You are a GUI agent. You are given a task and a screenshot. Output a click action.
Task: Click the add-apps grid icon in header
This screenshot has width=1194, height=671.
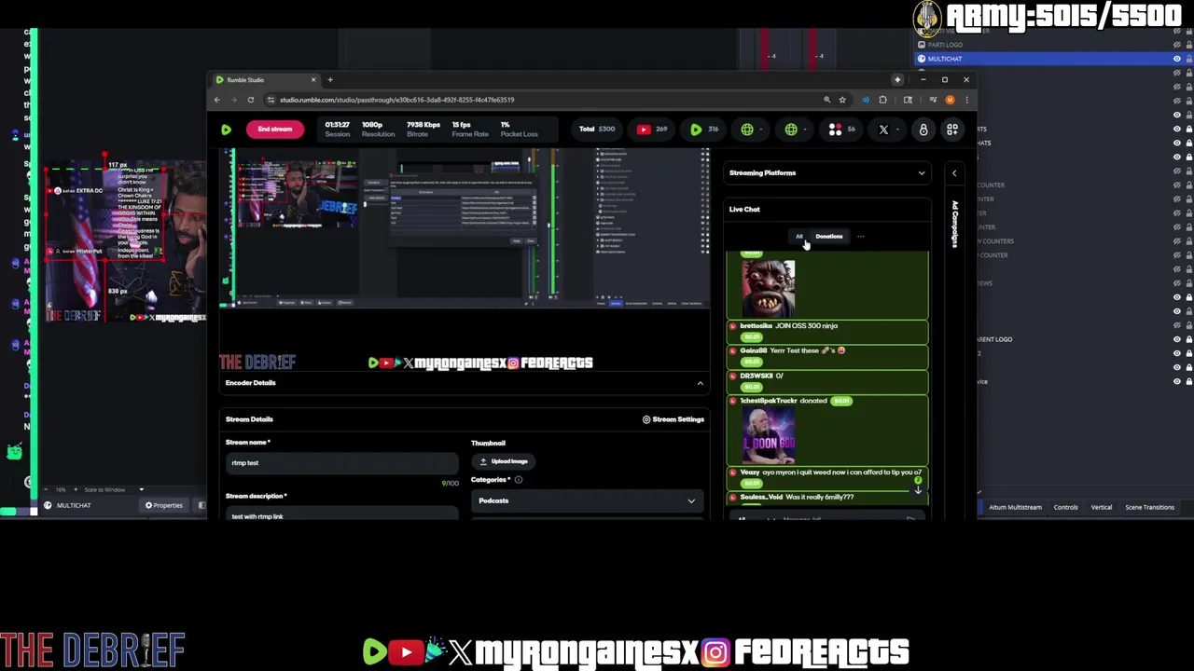pos(952,130)
